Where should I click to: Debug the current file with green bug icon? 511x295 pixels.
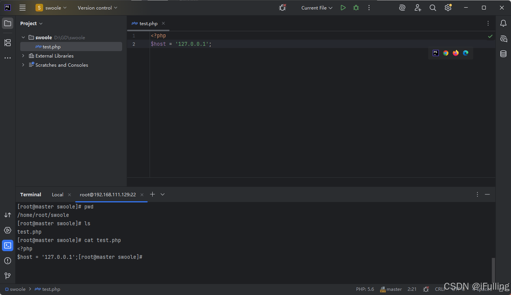click(x=356, y=8)
